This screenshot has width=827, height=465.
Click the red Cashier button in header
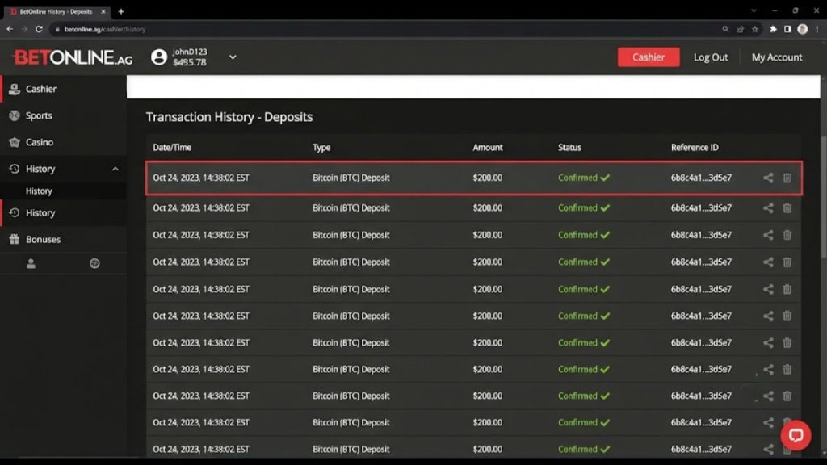649,57
